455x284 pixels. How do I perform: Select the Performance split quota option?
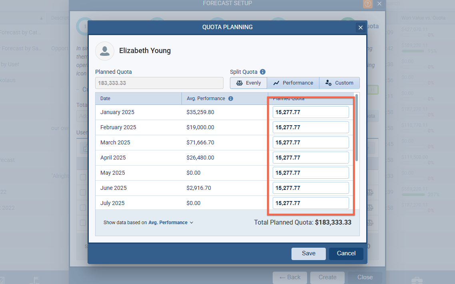293,83
